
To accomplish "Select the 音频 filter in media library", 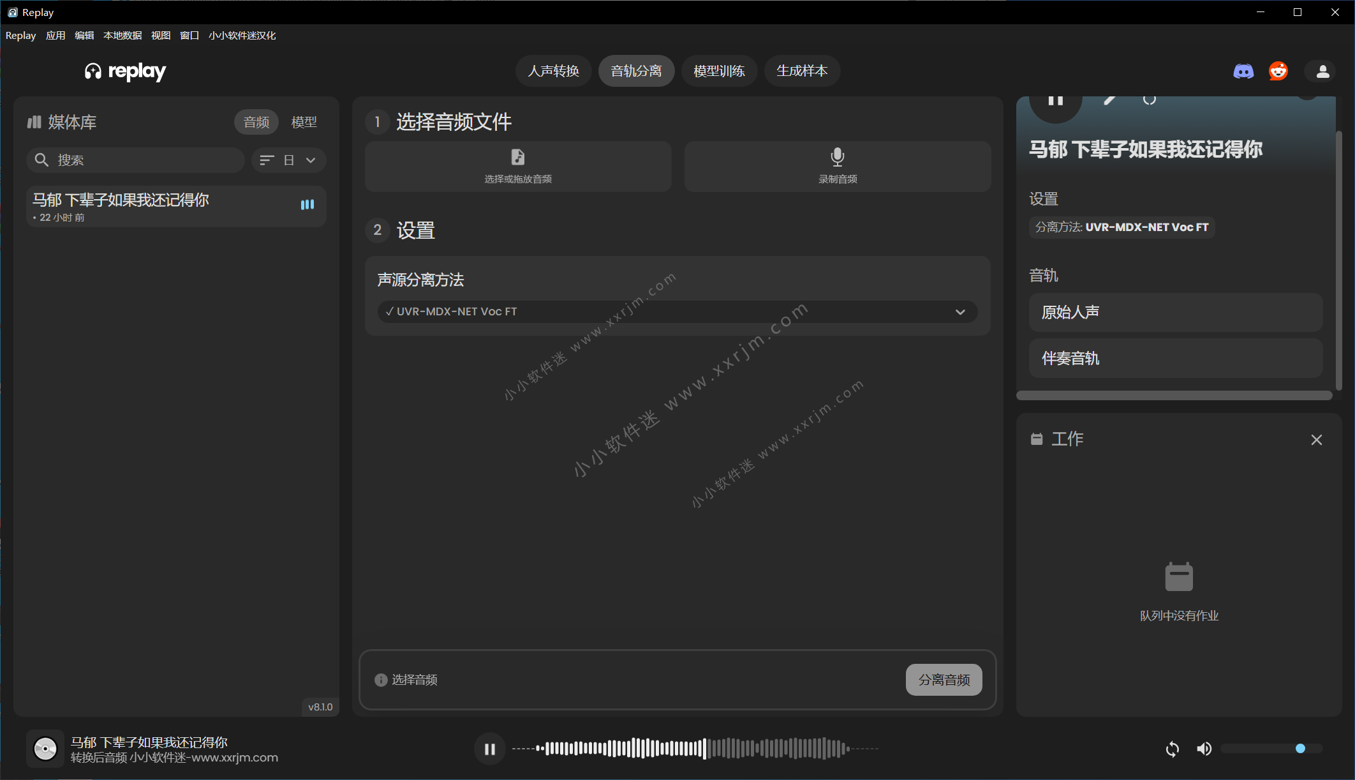I will pos(256,122).
